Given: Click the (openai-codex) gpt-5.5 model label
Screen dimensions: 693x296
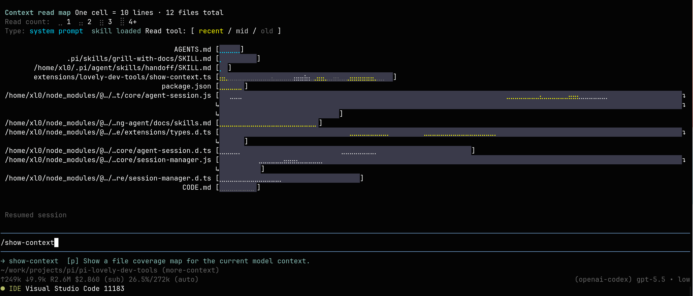Looking at the screenshot, I should coord(620,280).
